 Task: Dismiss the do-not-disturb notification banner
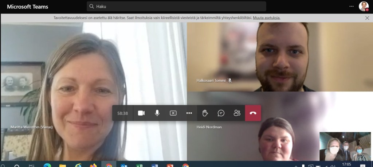point(367,18)
